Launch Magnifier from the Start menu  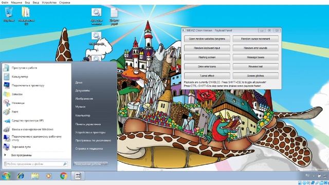[36, 147]
